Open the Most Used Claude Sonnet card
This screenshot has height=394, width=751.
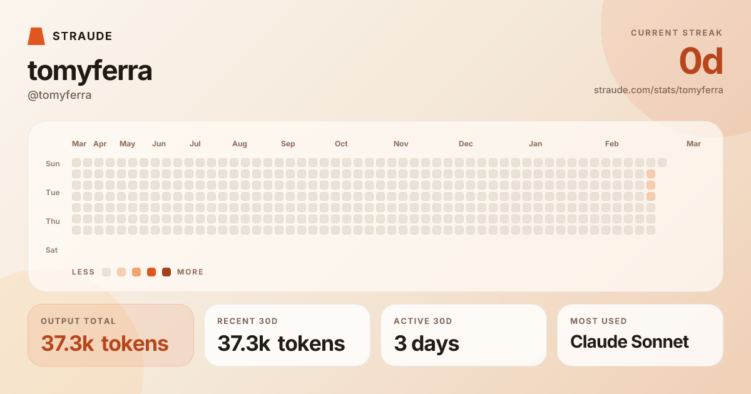[x=640, y=335]
